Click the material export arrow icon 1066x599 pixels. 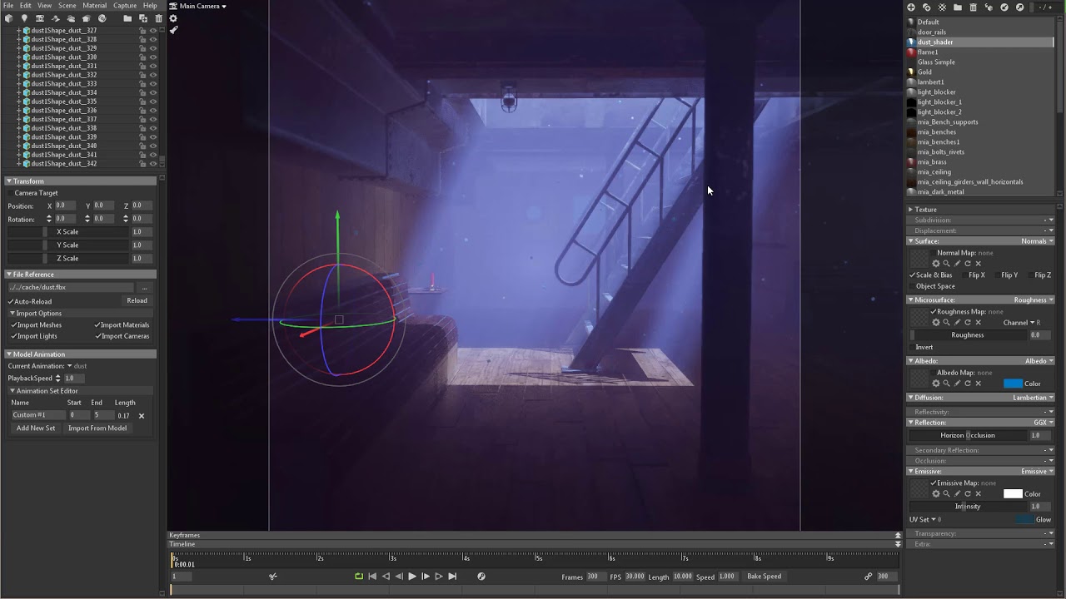click(x=1019, y=7)
